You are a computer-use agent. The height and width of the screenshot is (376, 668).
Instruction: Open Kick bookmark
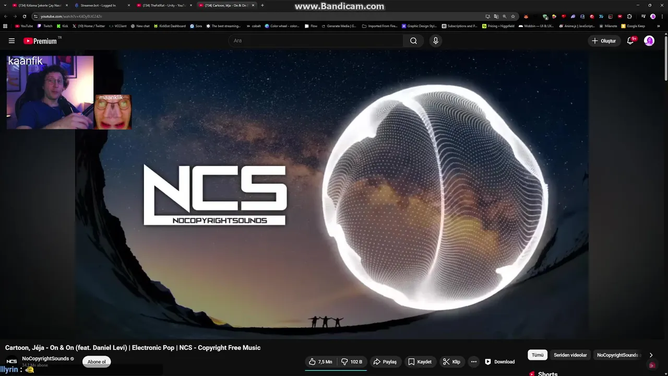tap(63, 26)
